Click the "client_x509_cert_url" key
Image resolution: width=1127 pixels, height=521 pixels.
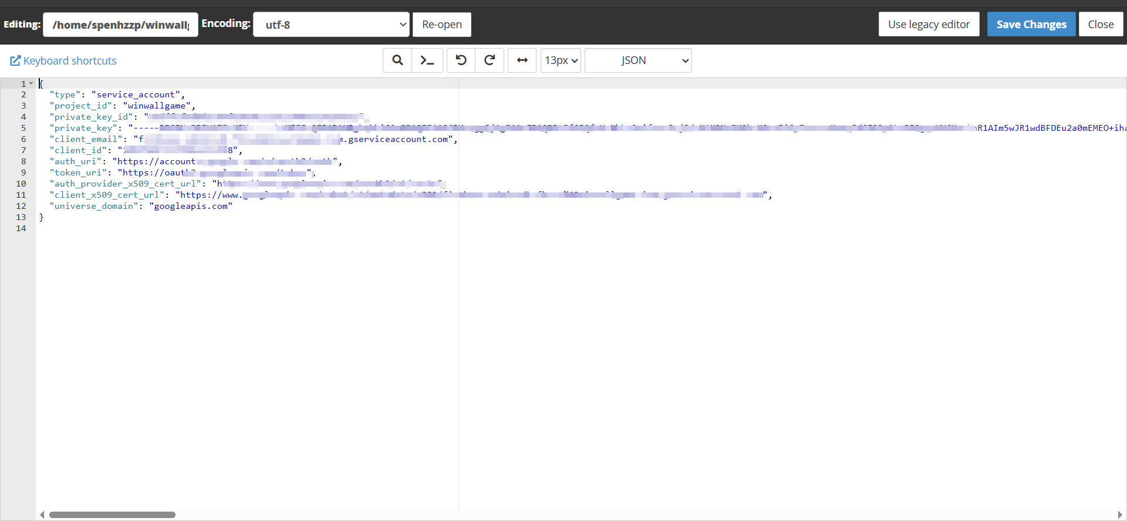pos(107,195)
